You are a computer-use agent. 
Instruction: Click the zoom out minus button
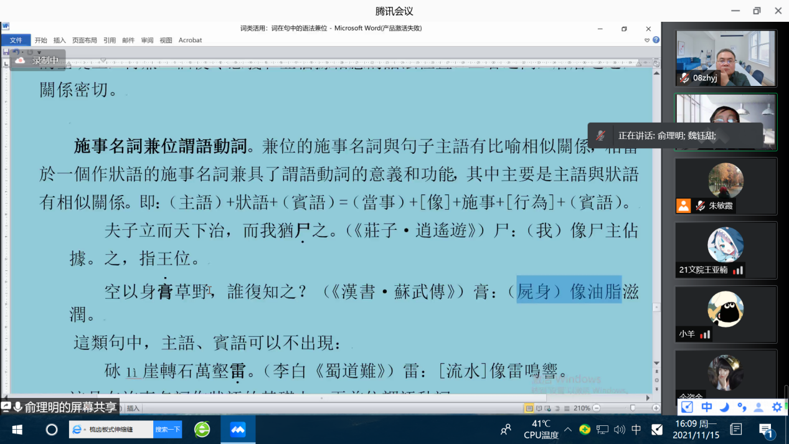[x=597, y=408]
